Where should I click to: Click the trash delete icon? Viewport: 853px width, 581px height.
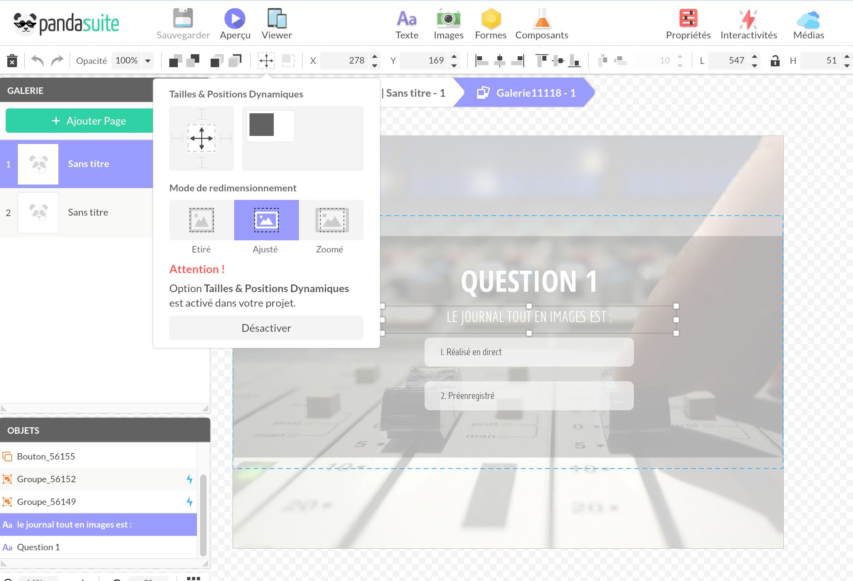pyautogui.click(x=12, y=61)
